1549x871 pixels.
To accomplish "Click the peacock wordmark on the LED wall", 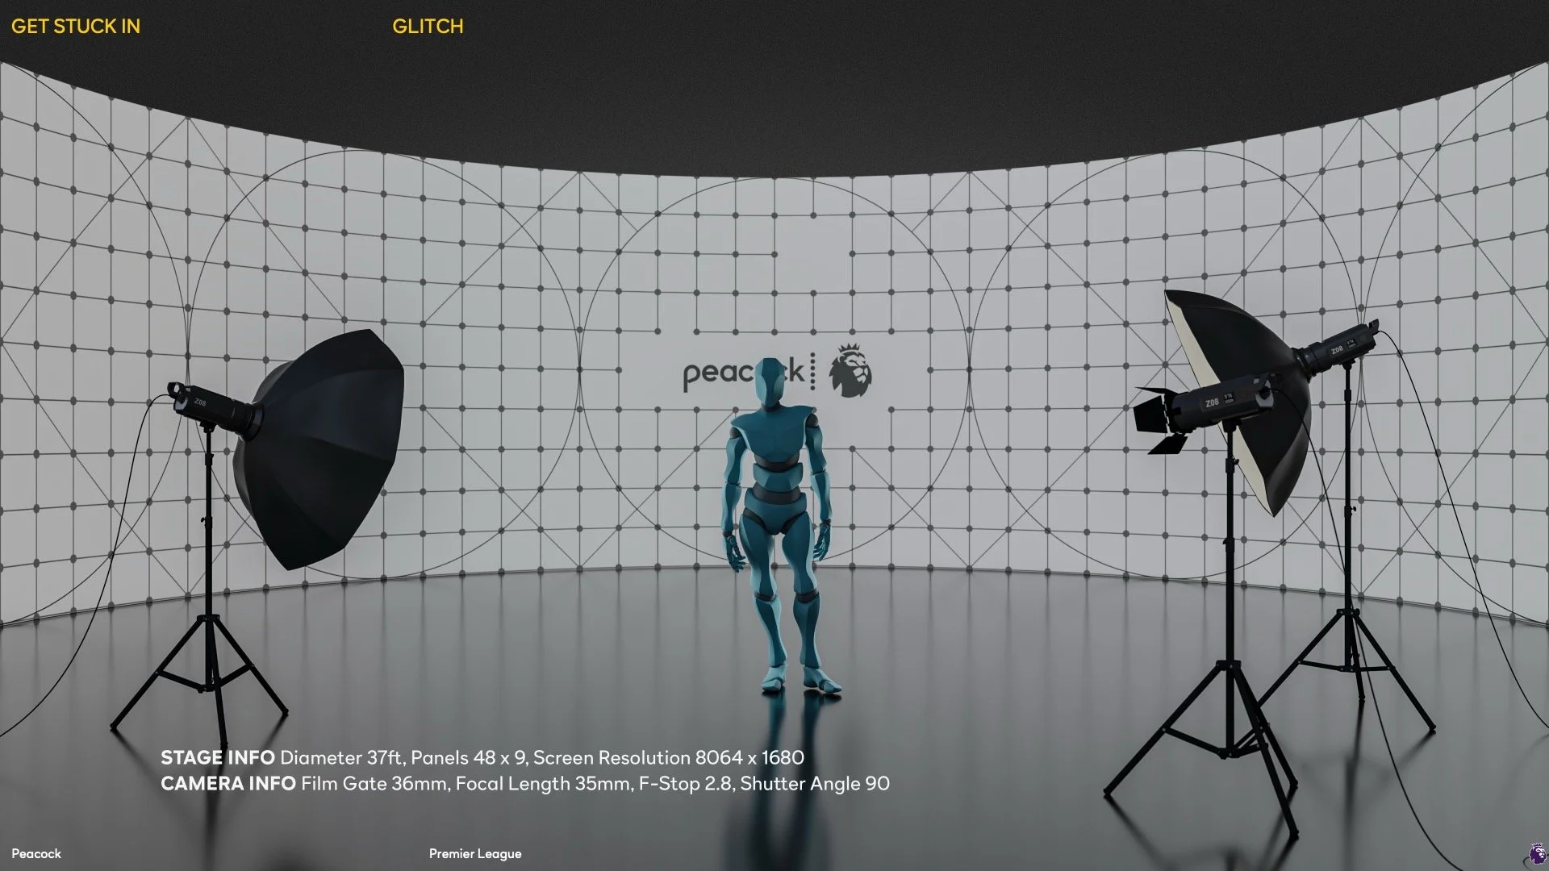I will pos(718,374).
